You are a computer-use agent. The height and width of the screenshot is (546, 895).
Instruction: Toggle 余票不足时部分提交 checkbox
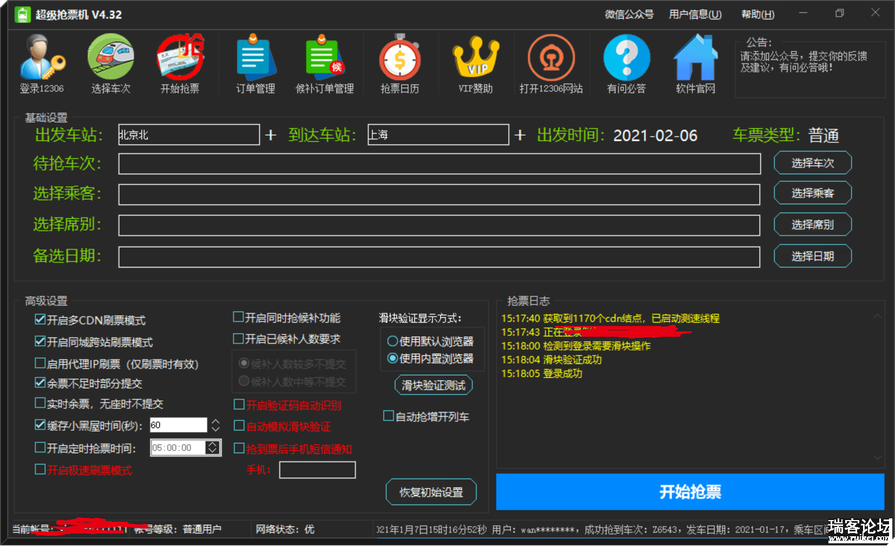(40, 383)
